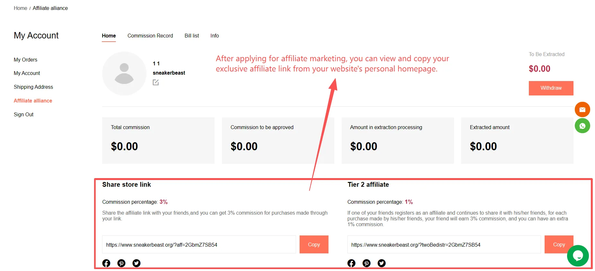Copy the Tier 2 affiliate link
The width and height of the screenshot is (595, 271).
click(559, 244)
